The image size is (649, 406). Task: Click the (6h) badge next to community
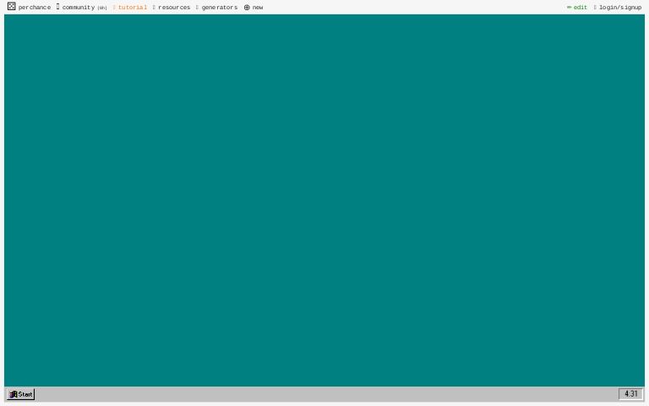tap(102, 8)
